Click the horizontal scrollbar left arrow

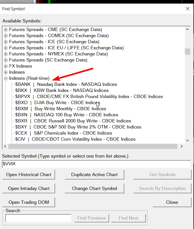tap(5, 146)
